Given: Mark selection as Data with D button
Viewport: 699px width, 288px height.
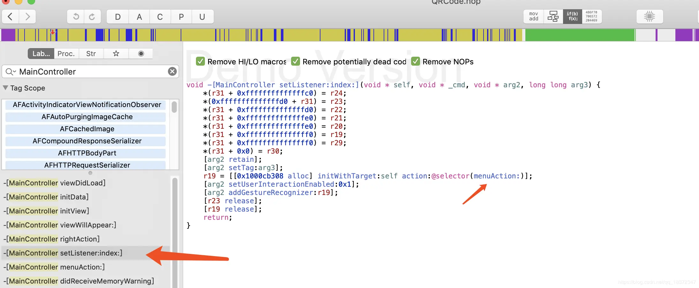Looking at the screenshot, I should coord(118,17).
